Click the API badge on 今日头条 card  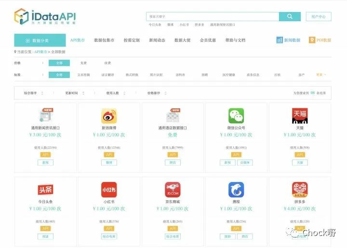click(45, 229)
